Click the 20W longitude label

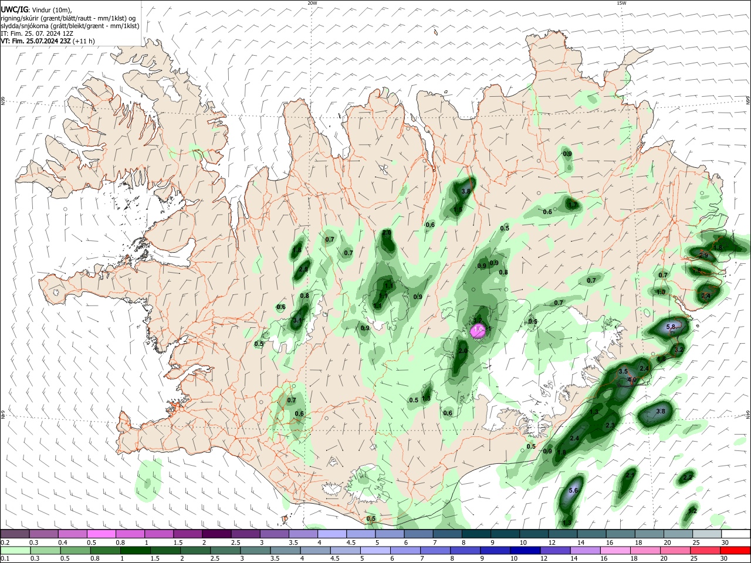point(312,3)
